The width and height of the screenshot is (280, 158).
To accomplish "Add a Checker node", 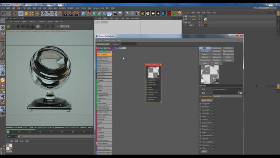I will tap(104, 80).
